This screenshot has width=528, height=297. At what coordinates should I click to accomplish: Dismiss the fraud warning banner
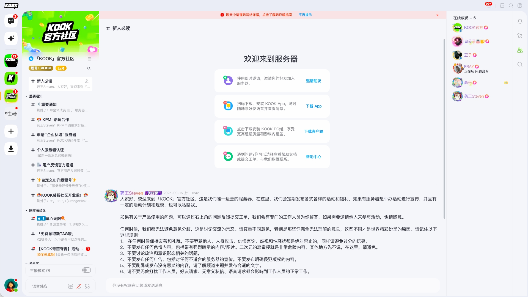(438, 15)
